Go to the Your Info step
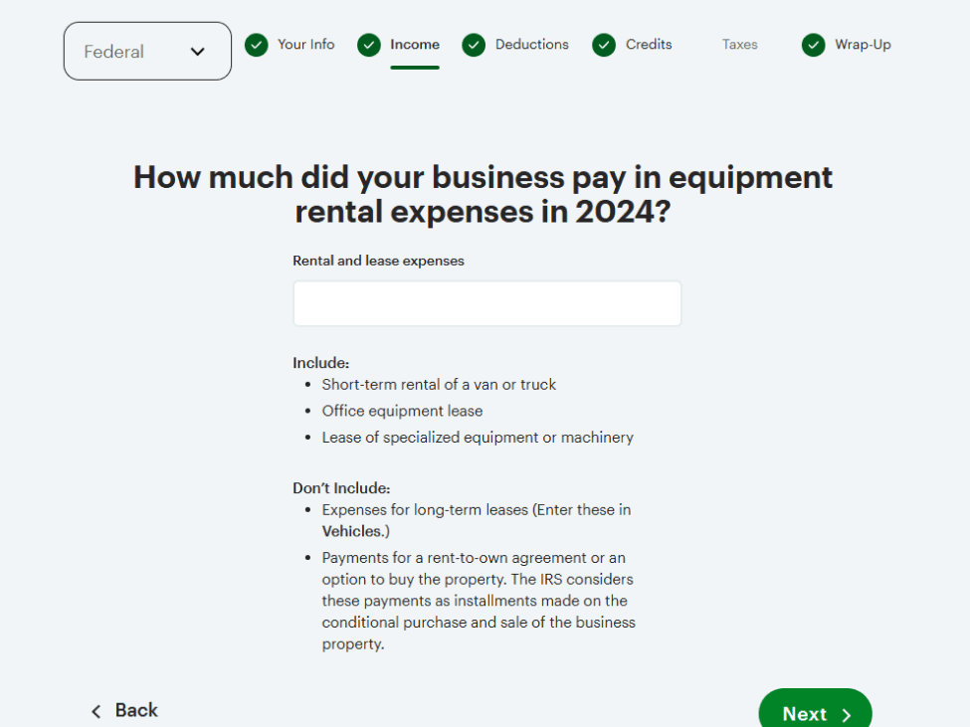 [x=305, y=45]
